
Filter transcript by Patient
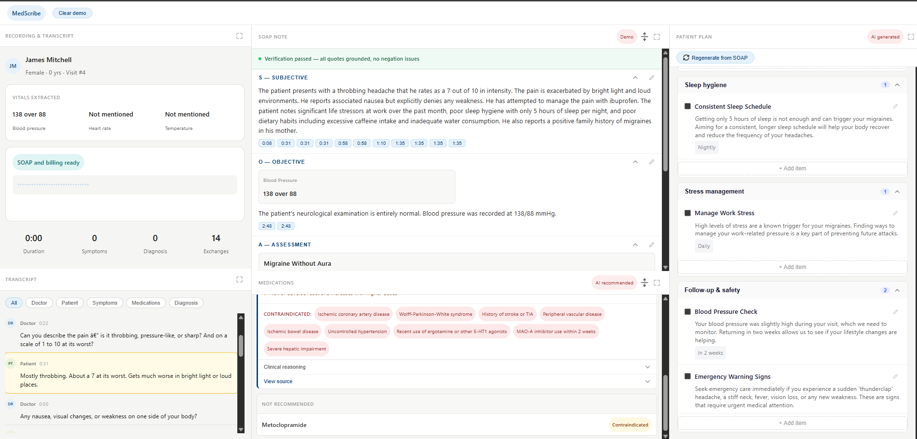(x=70, y=303)
